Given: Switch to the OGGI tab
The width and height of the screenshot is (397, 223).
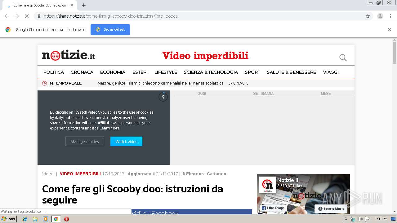Looking at the screenshot, I should coord(202,93).
